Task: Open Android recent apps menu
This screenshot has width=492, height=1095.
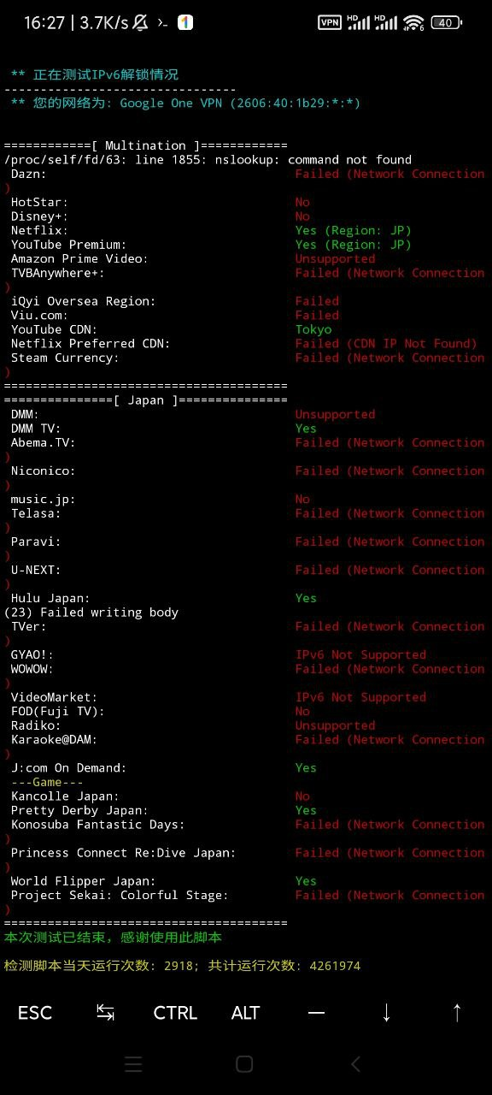Action: point(133,1064)
